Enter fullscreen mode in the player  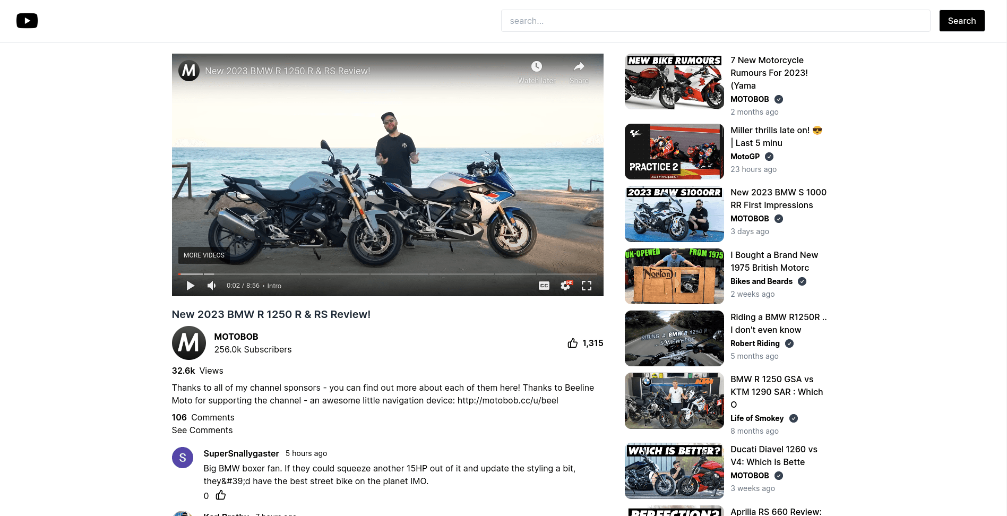click(x=587, y=286)
